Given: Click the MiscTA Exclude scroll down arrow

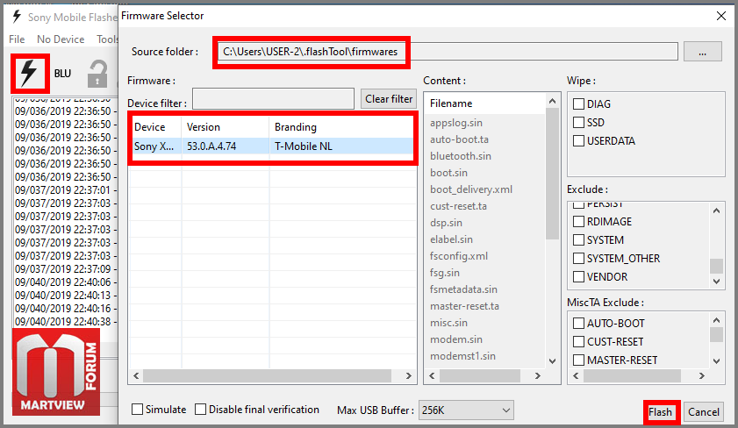Looking at the screenshot, I should [716, 361].
